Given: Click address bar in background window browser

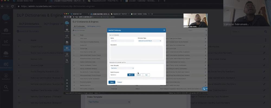Looking at the screenshot, I should coord(119,6).
